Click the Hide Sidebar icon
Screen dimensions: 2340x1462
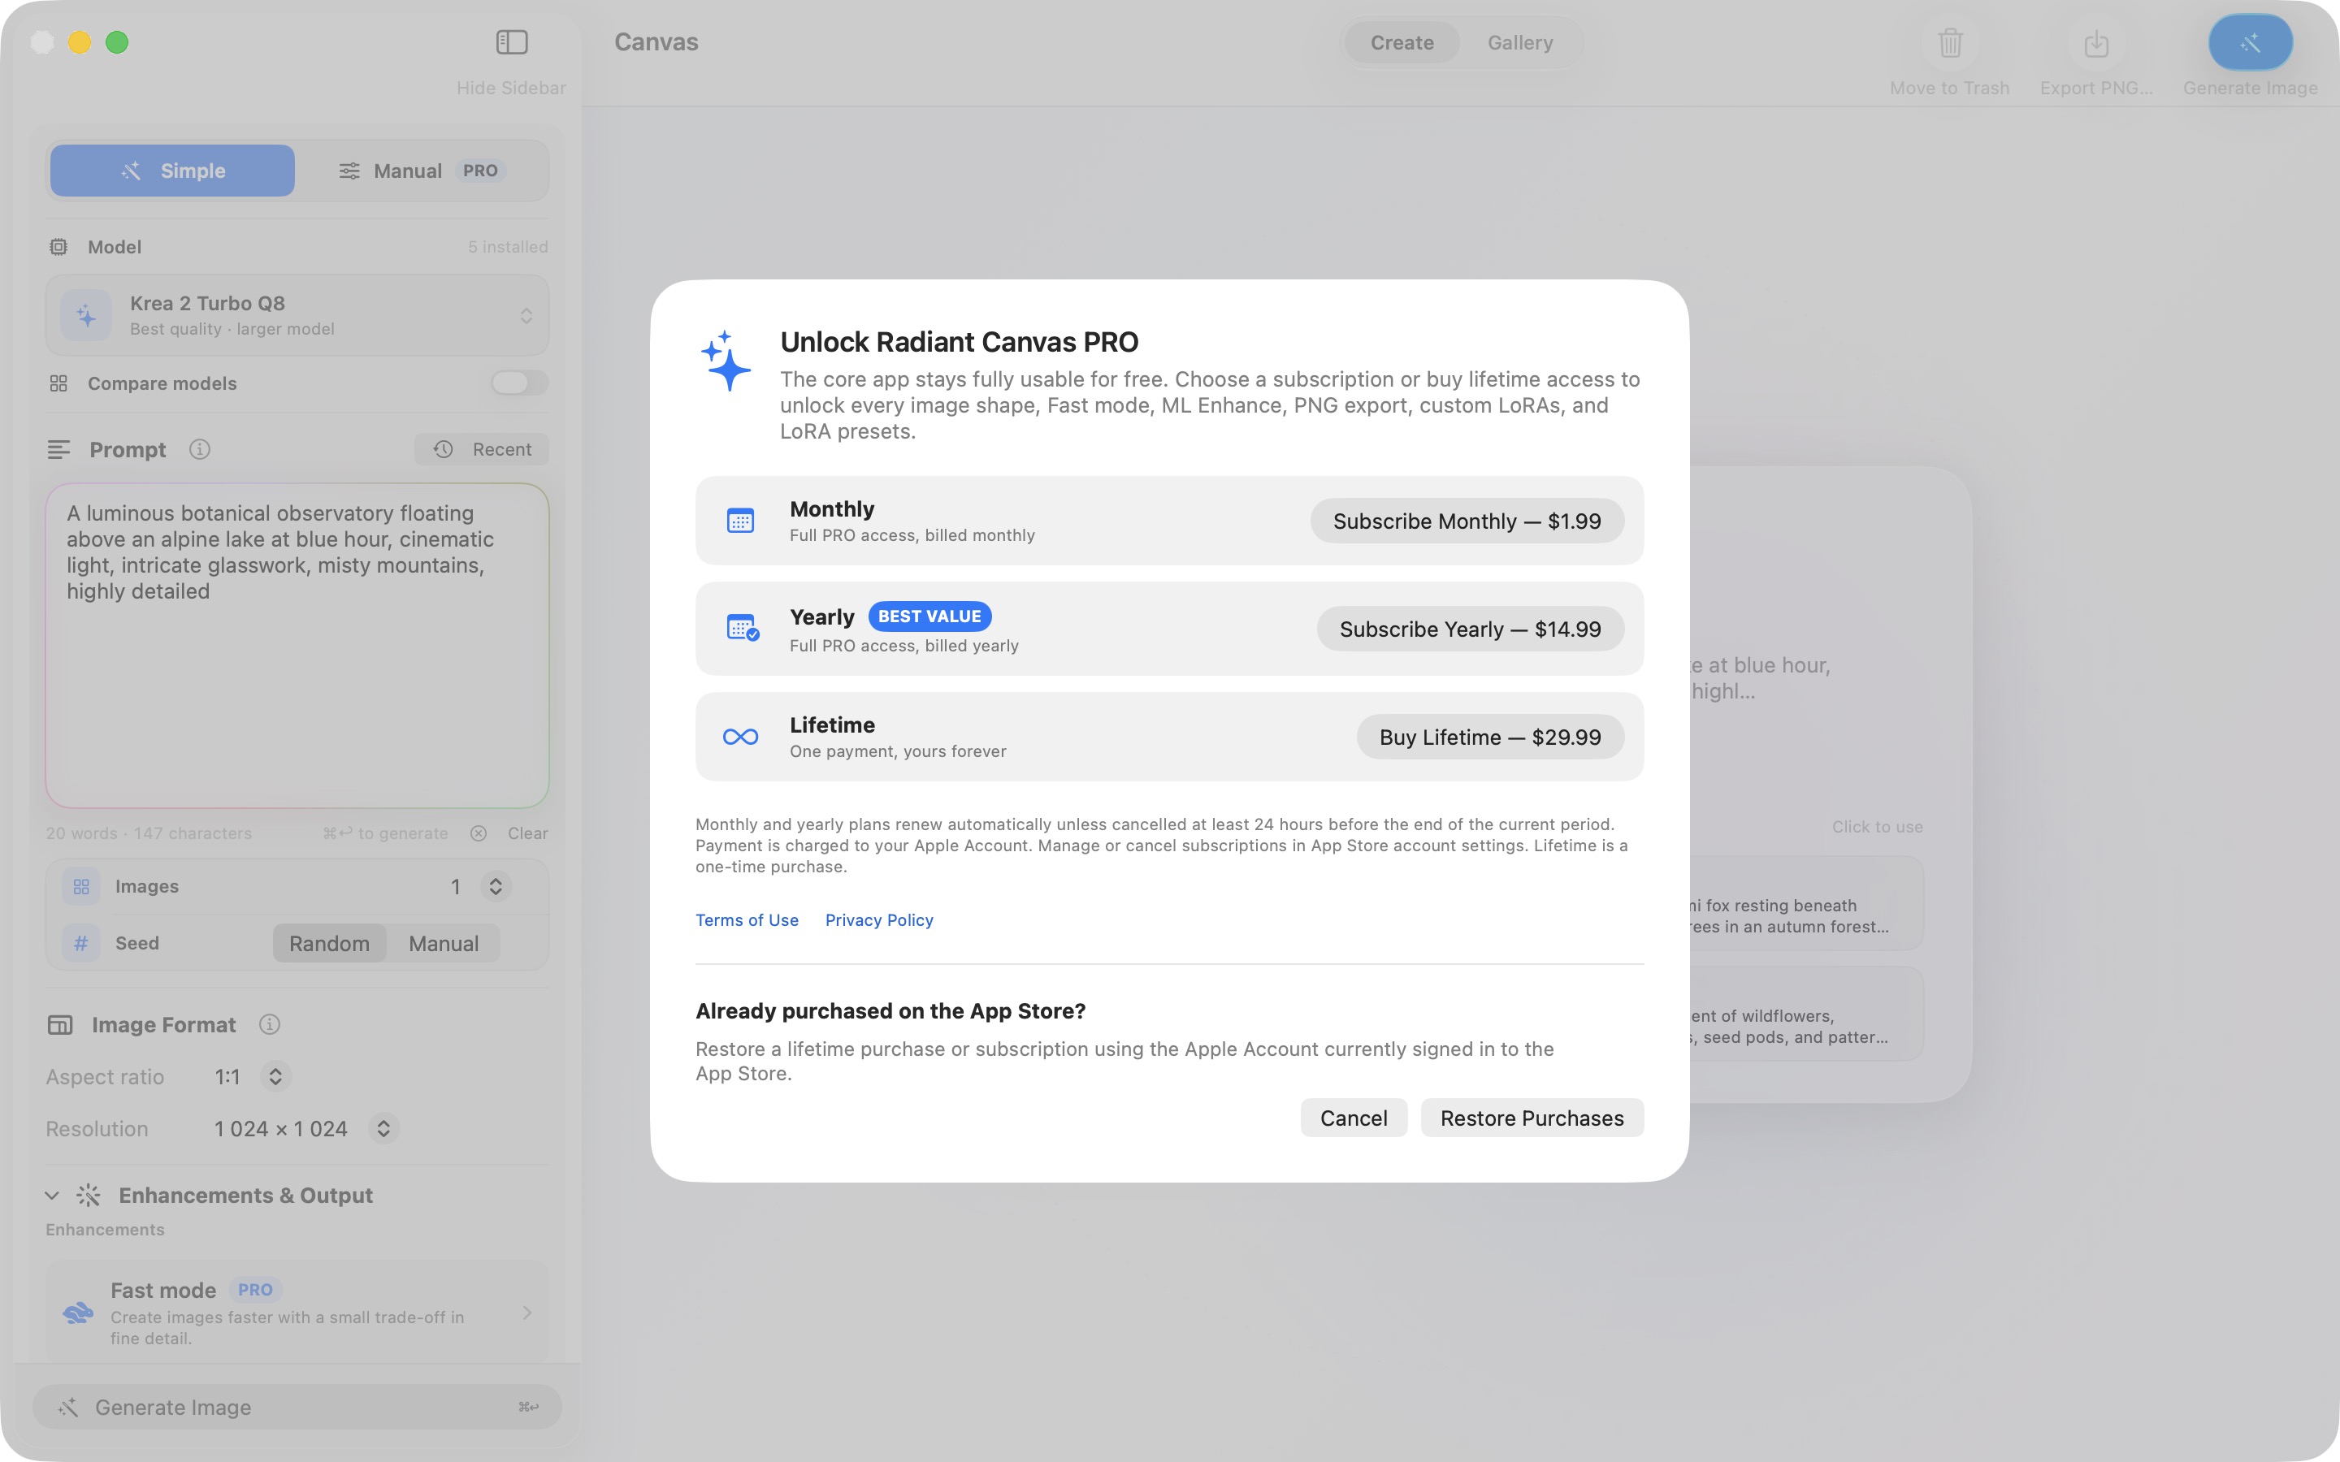coord(512,42)
